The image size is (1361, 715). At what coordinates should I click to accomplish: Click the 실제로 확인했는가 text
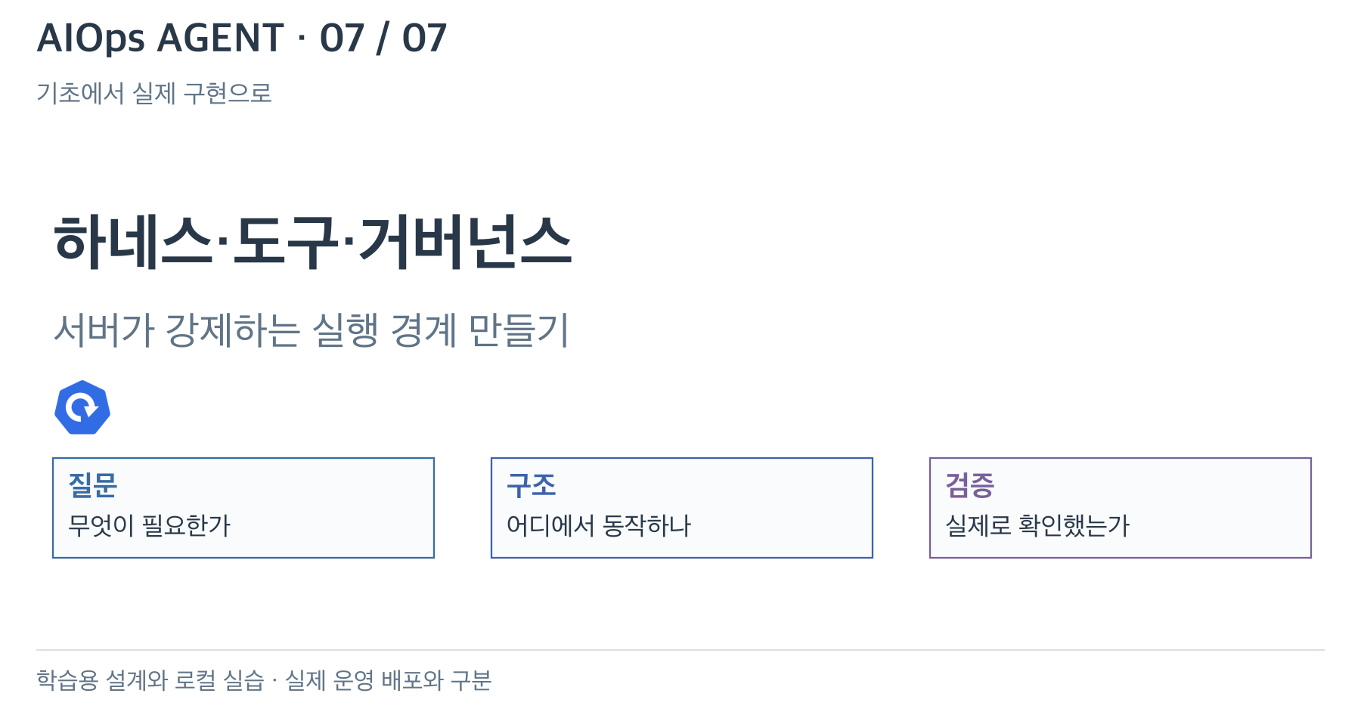(x=1037, y=525)
